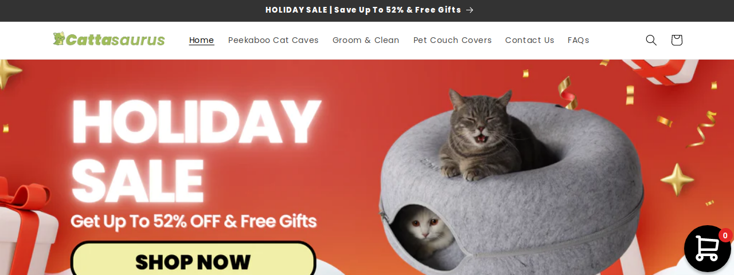This screenshot has width=734, height=275.
Task: Open Peekaboo Cat Caves menu link
Action: (x=274, y=40)
